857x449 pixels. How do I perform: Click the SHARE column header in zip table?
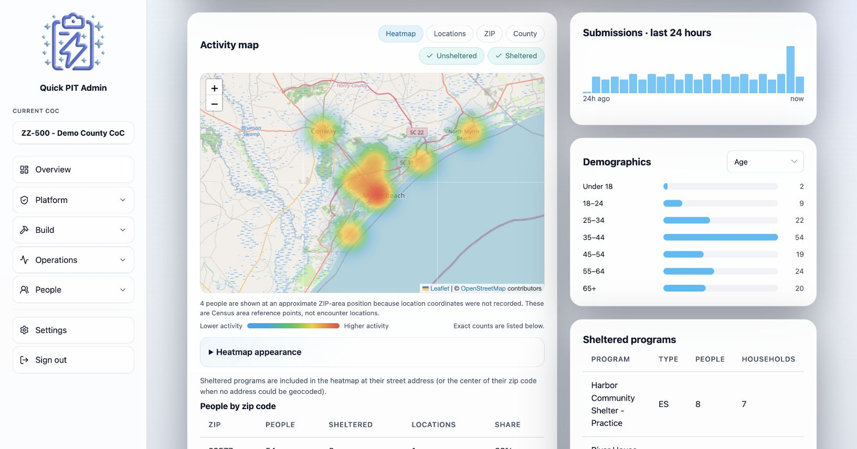pyautogui.click(x=507, y=425)
